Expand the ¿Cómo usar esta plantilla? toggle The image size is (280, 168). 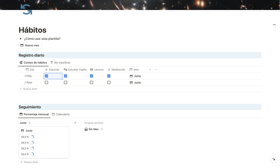point(21,39)
